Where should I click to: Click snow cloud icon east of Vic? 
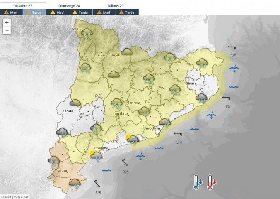175,90
